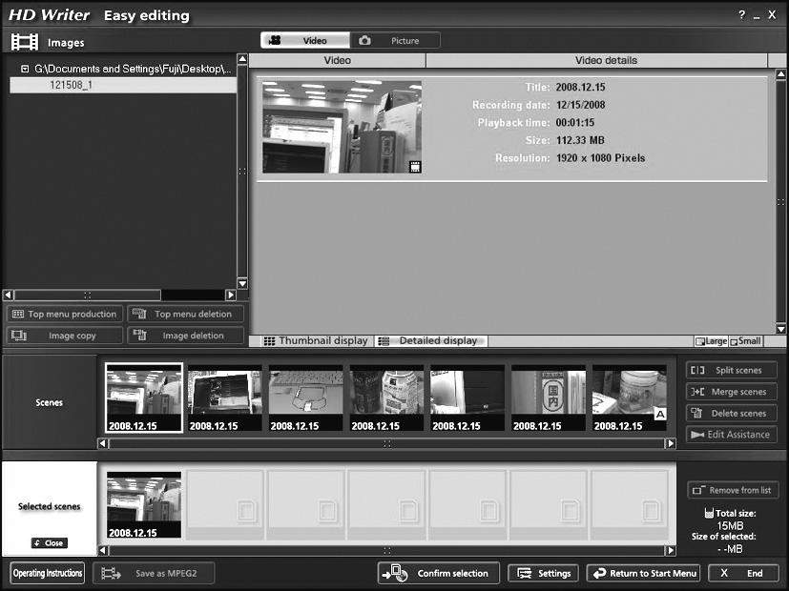Select Thumbnail display view

point(316,340)
